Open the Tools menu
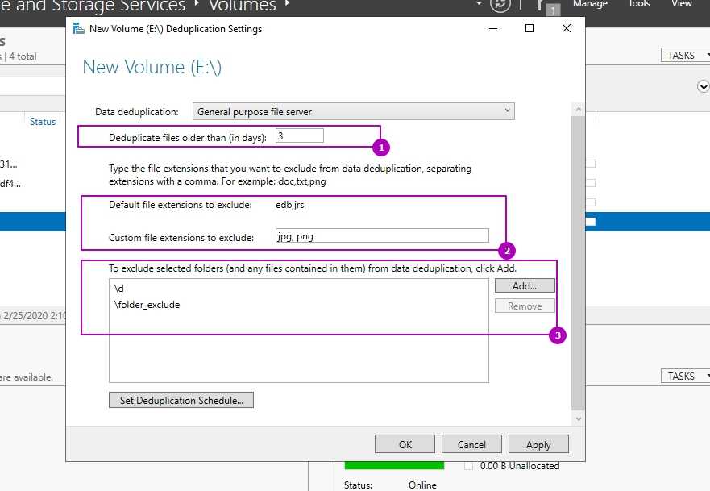The width and height of the screenshot is (710, 491). (638, 4)
